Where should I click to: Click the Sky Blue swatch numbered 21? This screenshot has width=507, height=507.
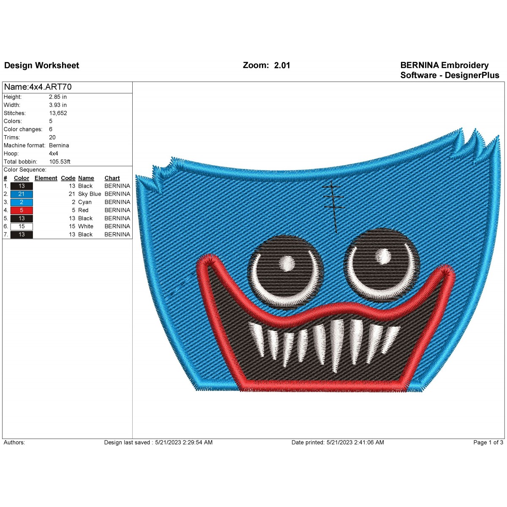tap(22, 194)
